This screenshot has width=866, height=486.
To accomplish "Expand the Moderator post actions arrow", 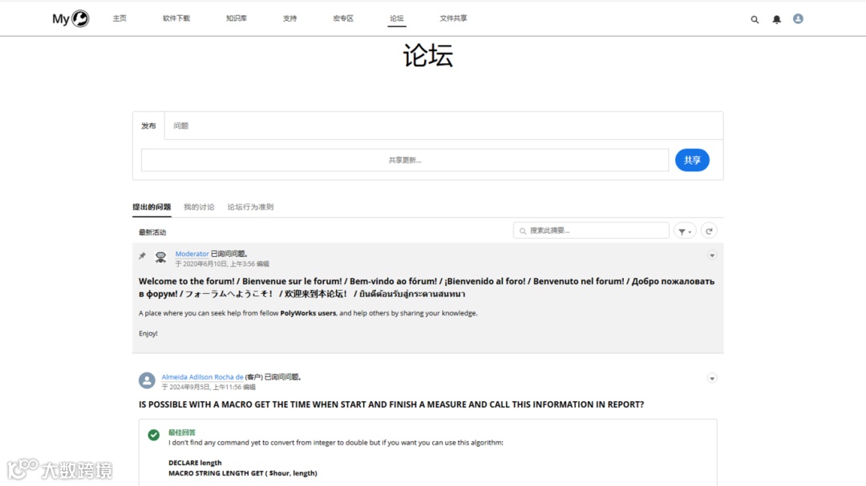I will (x=712, y=255).
